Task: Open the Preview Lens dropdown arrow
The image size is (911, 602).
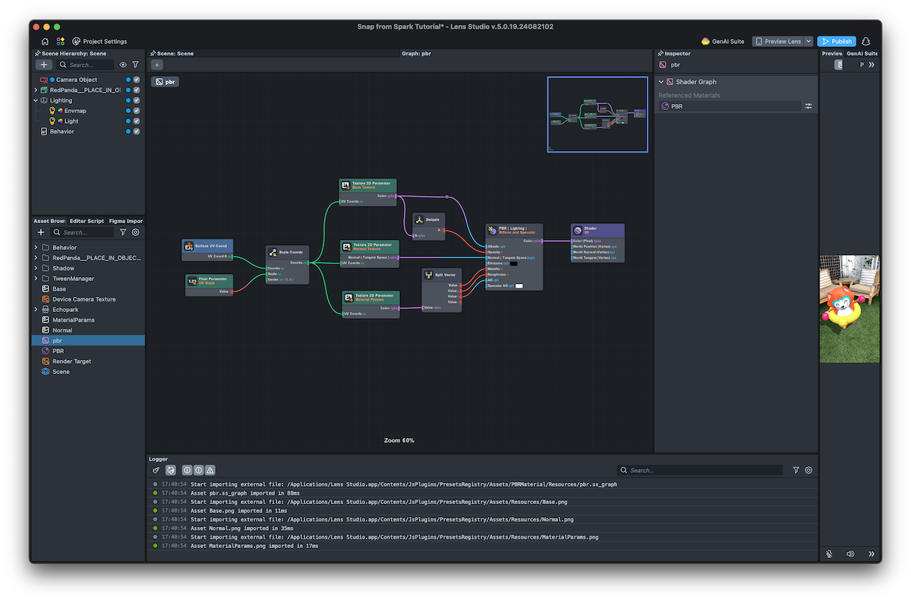Action: (x=809, y=42)
